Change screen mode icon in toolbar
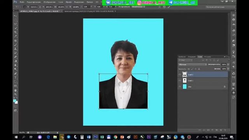Screen dimensions: 249x140 16,110
